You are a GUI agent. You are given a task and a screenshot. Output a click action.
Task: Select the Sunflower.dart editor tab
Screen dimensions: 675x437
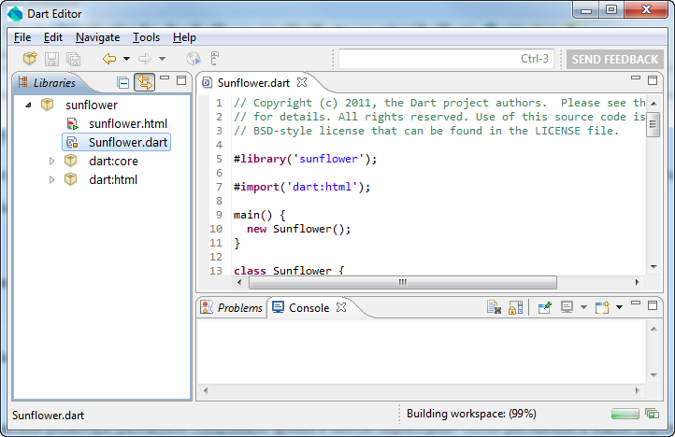[x=253, y=82]
